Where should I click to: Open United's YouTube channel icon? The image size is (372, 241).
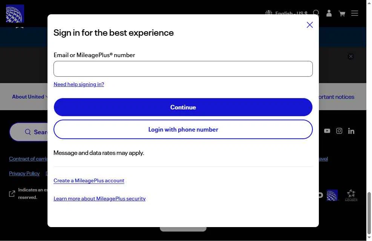coord(327,131)
